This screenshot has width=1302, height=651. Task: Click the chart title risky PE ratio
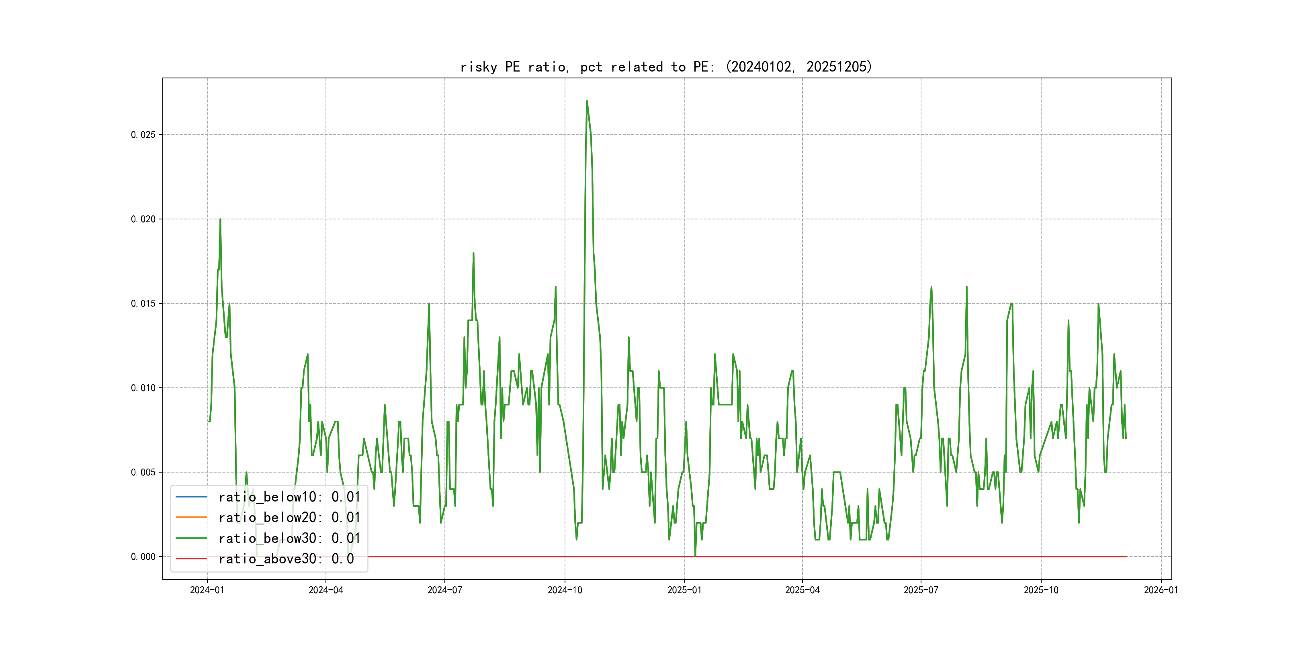pyautogui.click(x=665, y=67)
